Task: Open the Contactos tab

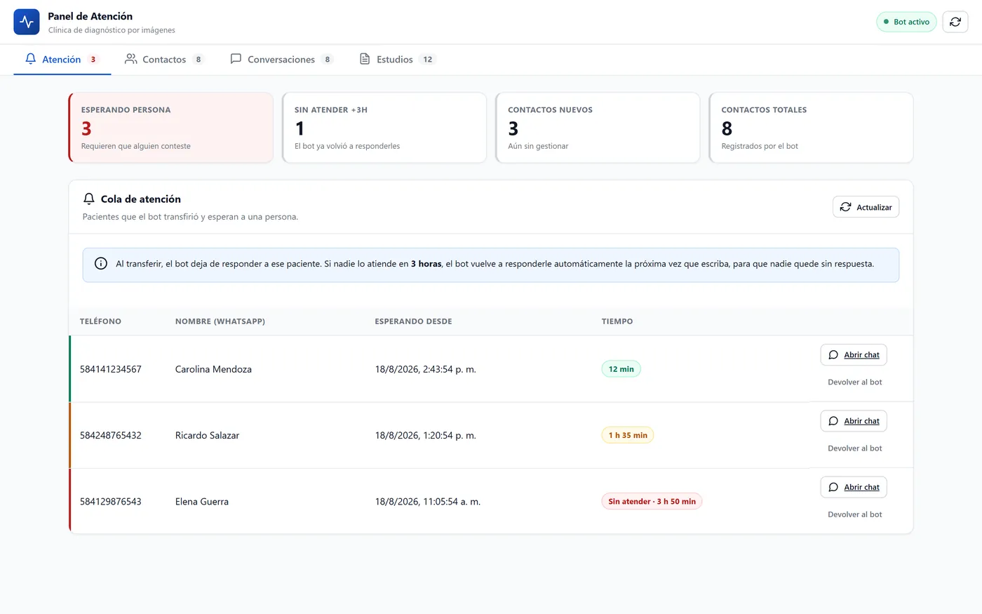Action: click(164, 60)
